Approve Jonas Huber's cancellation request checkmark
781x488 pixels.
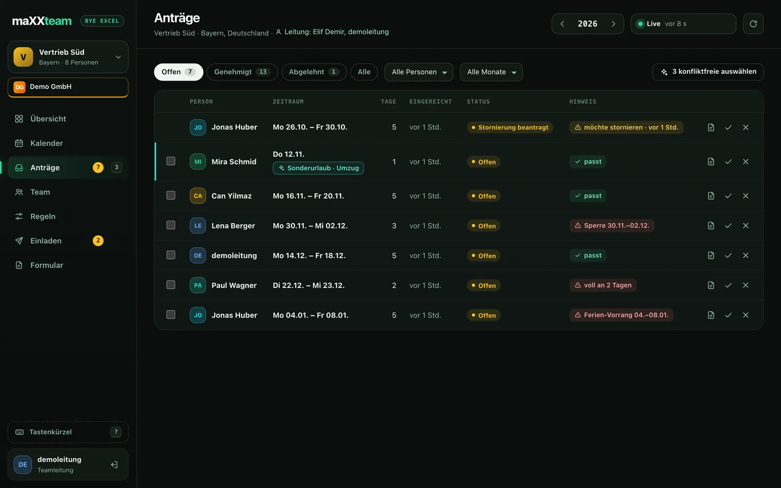(728, 127)
